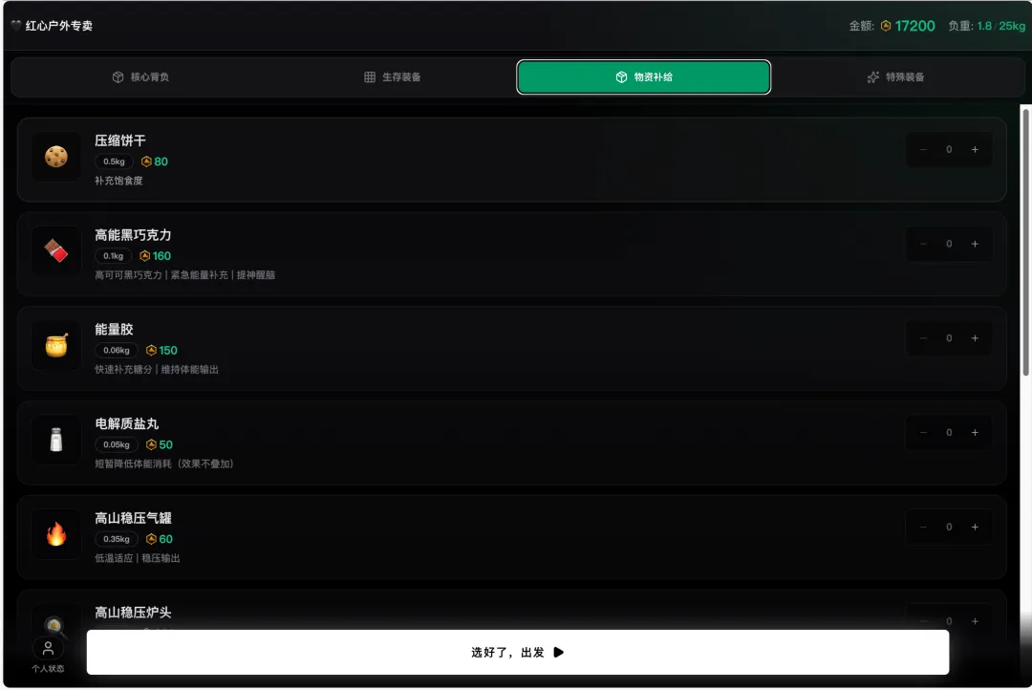Switch to the 核心背负 tab

(x=140, y=77)
